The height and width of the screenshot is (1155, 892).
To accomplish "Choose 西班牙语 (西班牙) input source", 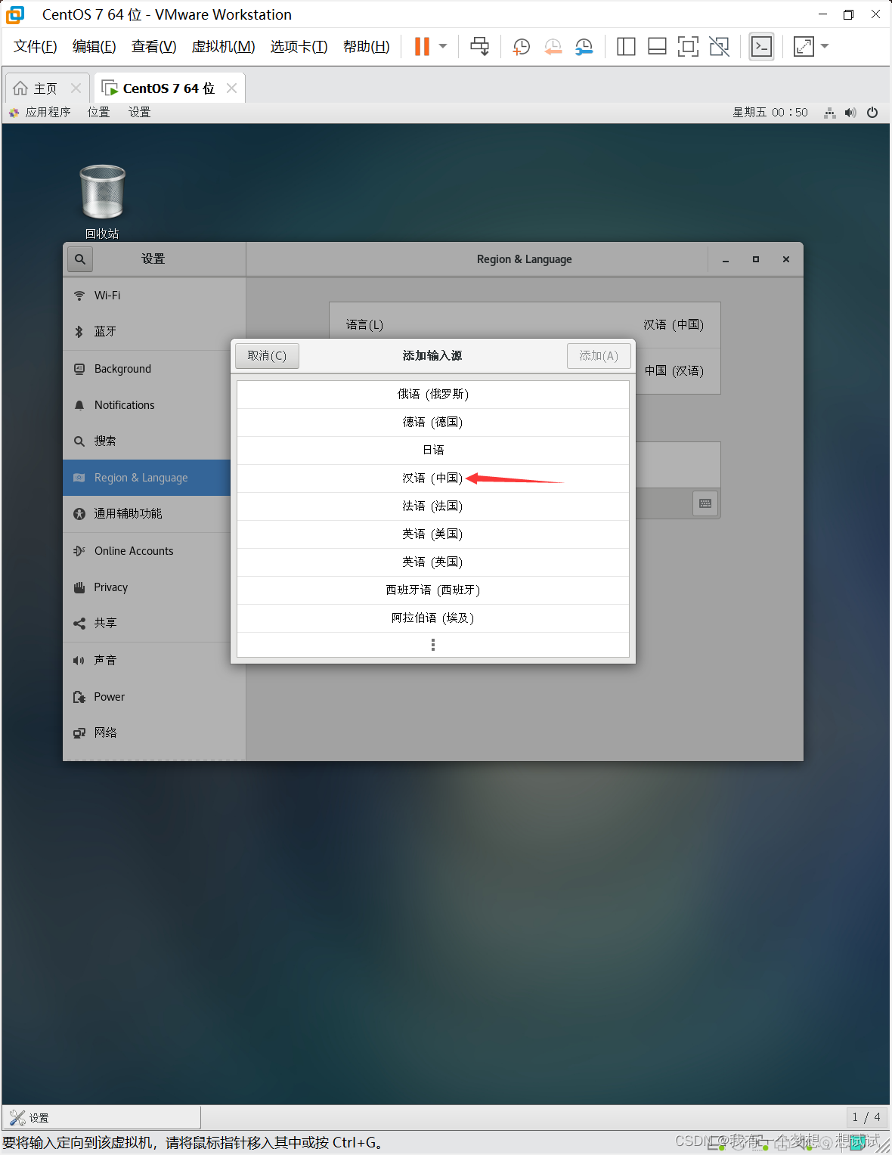I will 433,590.
